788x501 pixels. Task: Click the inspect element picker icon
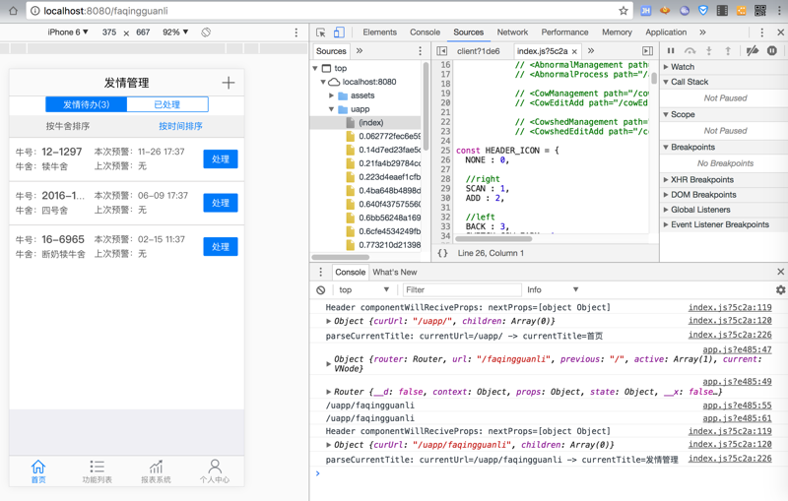pos(321,32)
